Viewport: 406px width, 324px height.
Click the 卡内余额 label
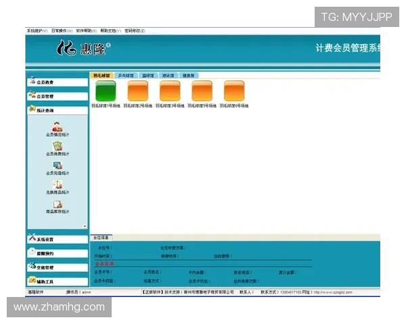point(198,272)
